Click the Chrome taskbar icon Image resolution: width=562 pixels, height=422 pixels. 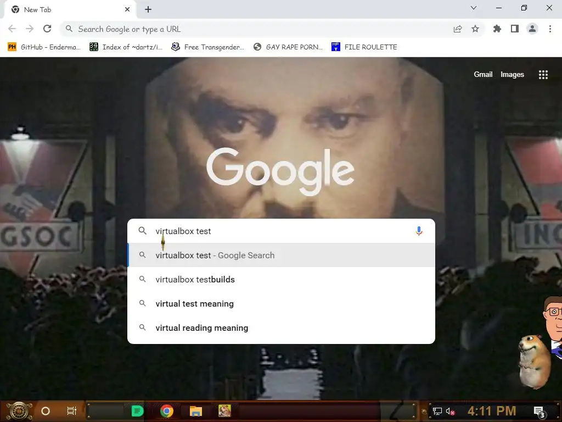[167, 411]
